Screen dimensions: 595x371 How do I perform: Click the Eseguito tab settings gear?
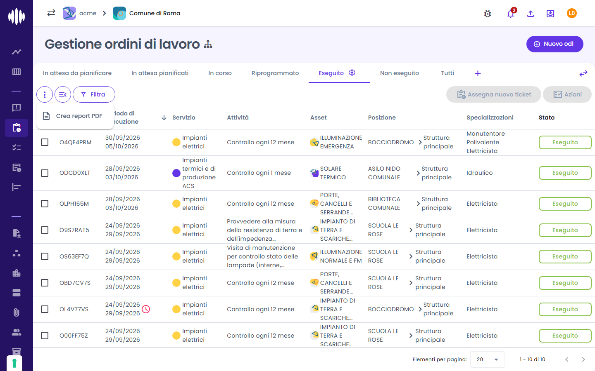(x=352, y=73)
